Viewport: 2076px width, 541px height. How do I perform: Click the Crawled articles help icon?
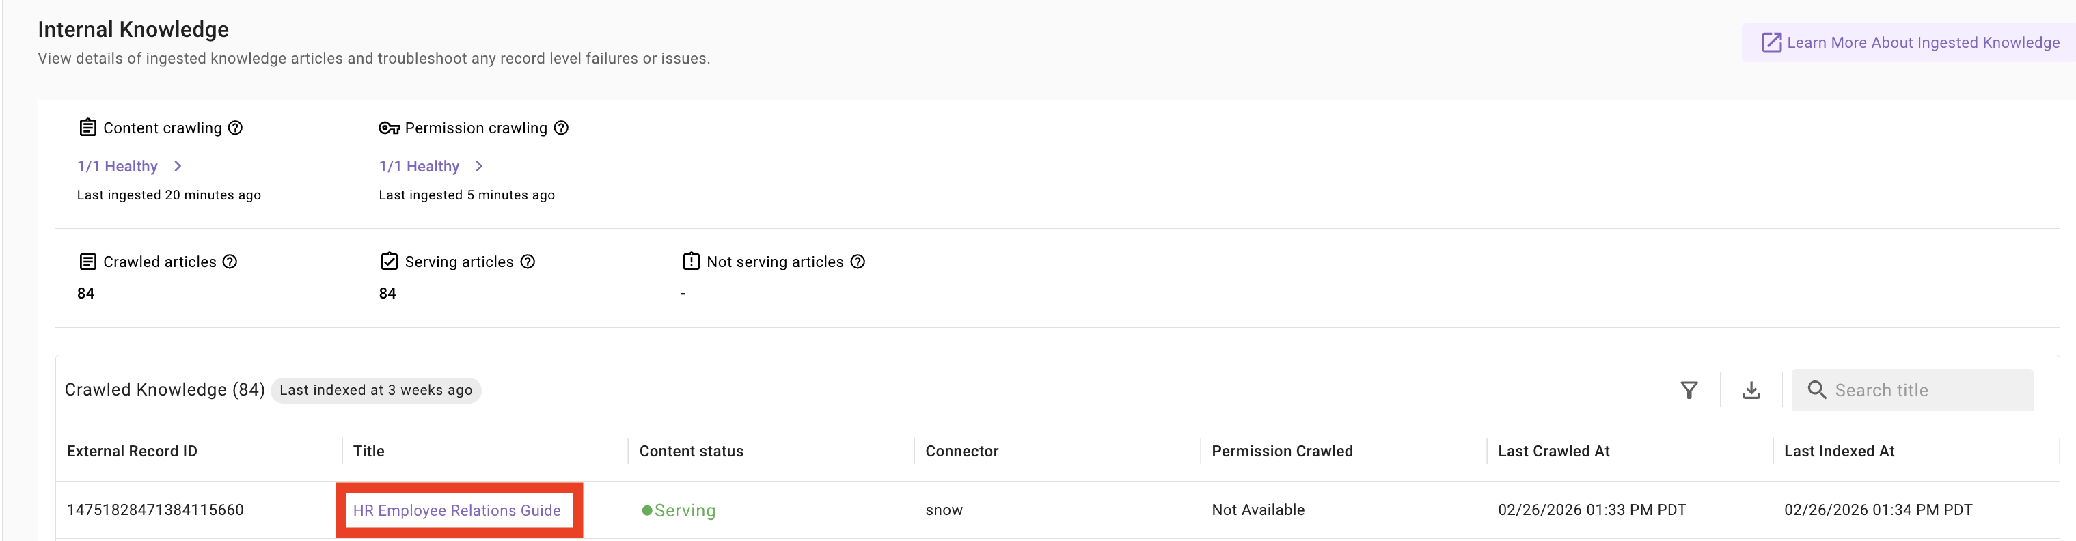pos(230,262)
